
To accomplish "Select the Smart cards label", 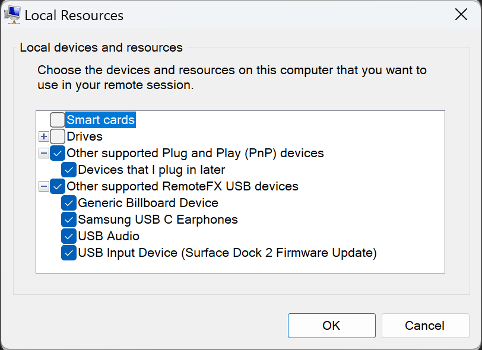I will tap(100, 120).
